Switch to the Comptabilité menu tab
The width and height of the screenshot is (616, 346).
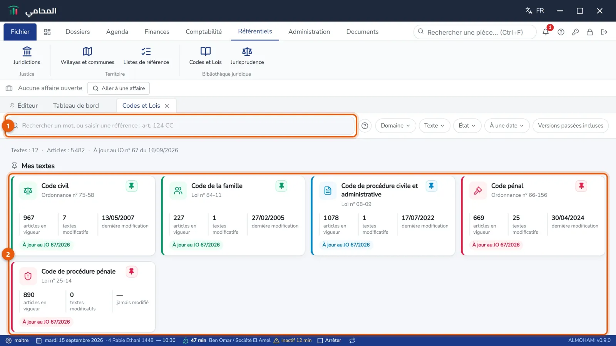[x=204, y=32]
